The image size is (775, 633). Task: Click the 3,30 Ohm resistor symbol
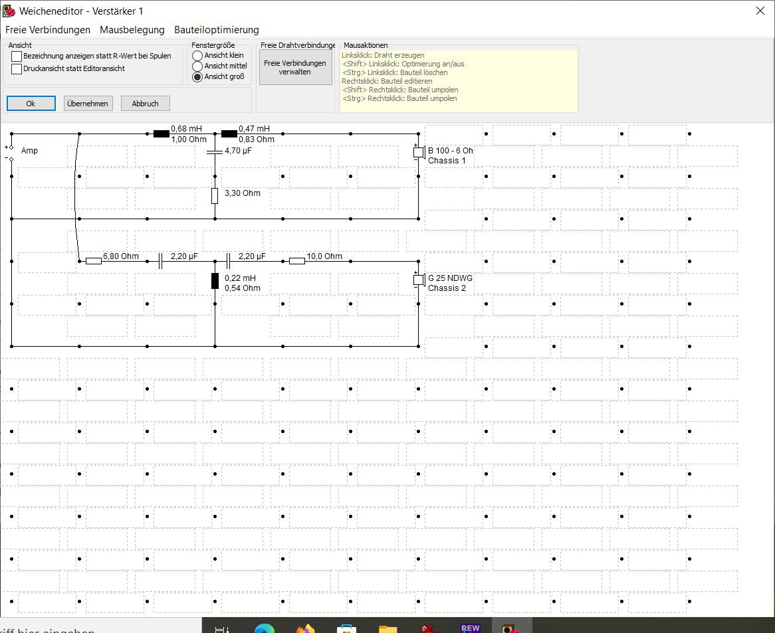point(215,195)
